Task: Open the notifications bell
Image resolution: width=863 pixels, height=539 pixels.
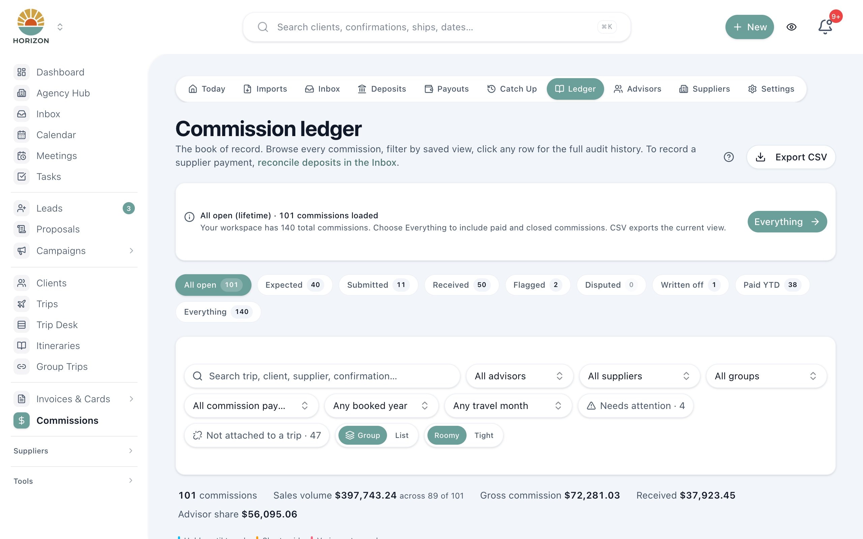Action: click(825, 27)
